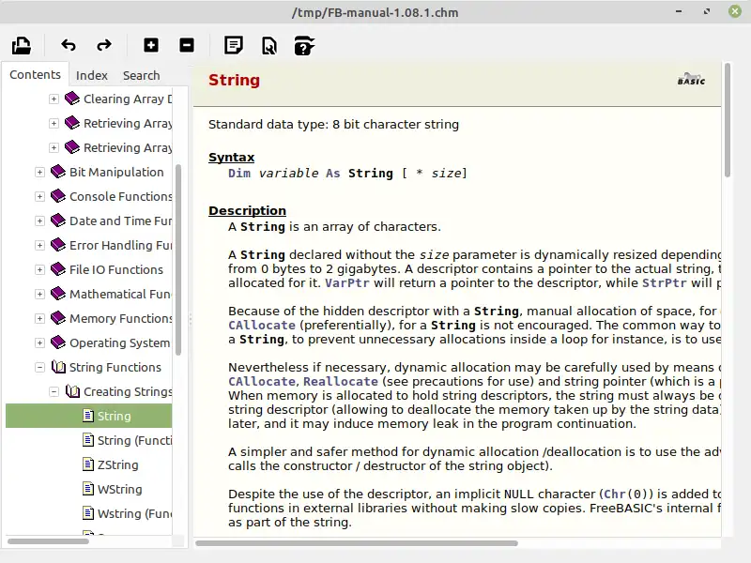Click the contents tree vertical scrollbar
This screenshot has width=751, height=563.
click(x=178, y=260)
